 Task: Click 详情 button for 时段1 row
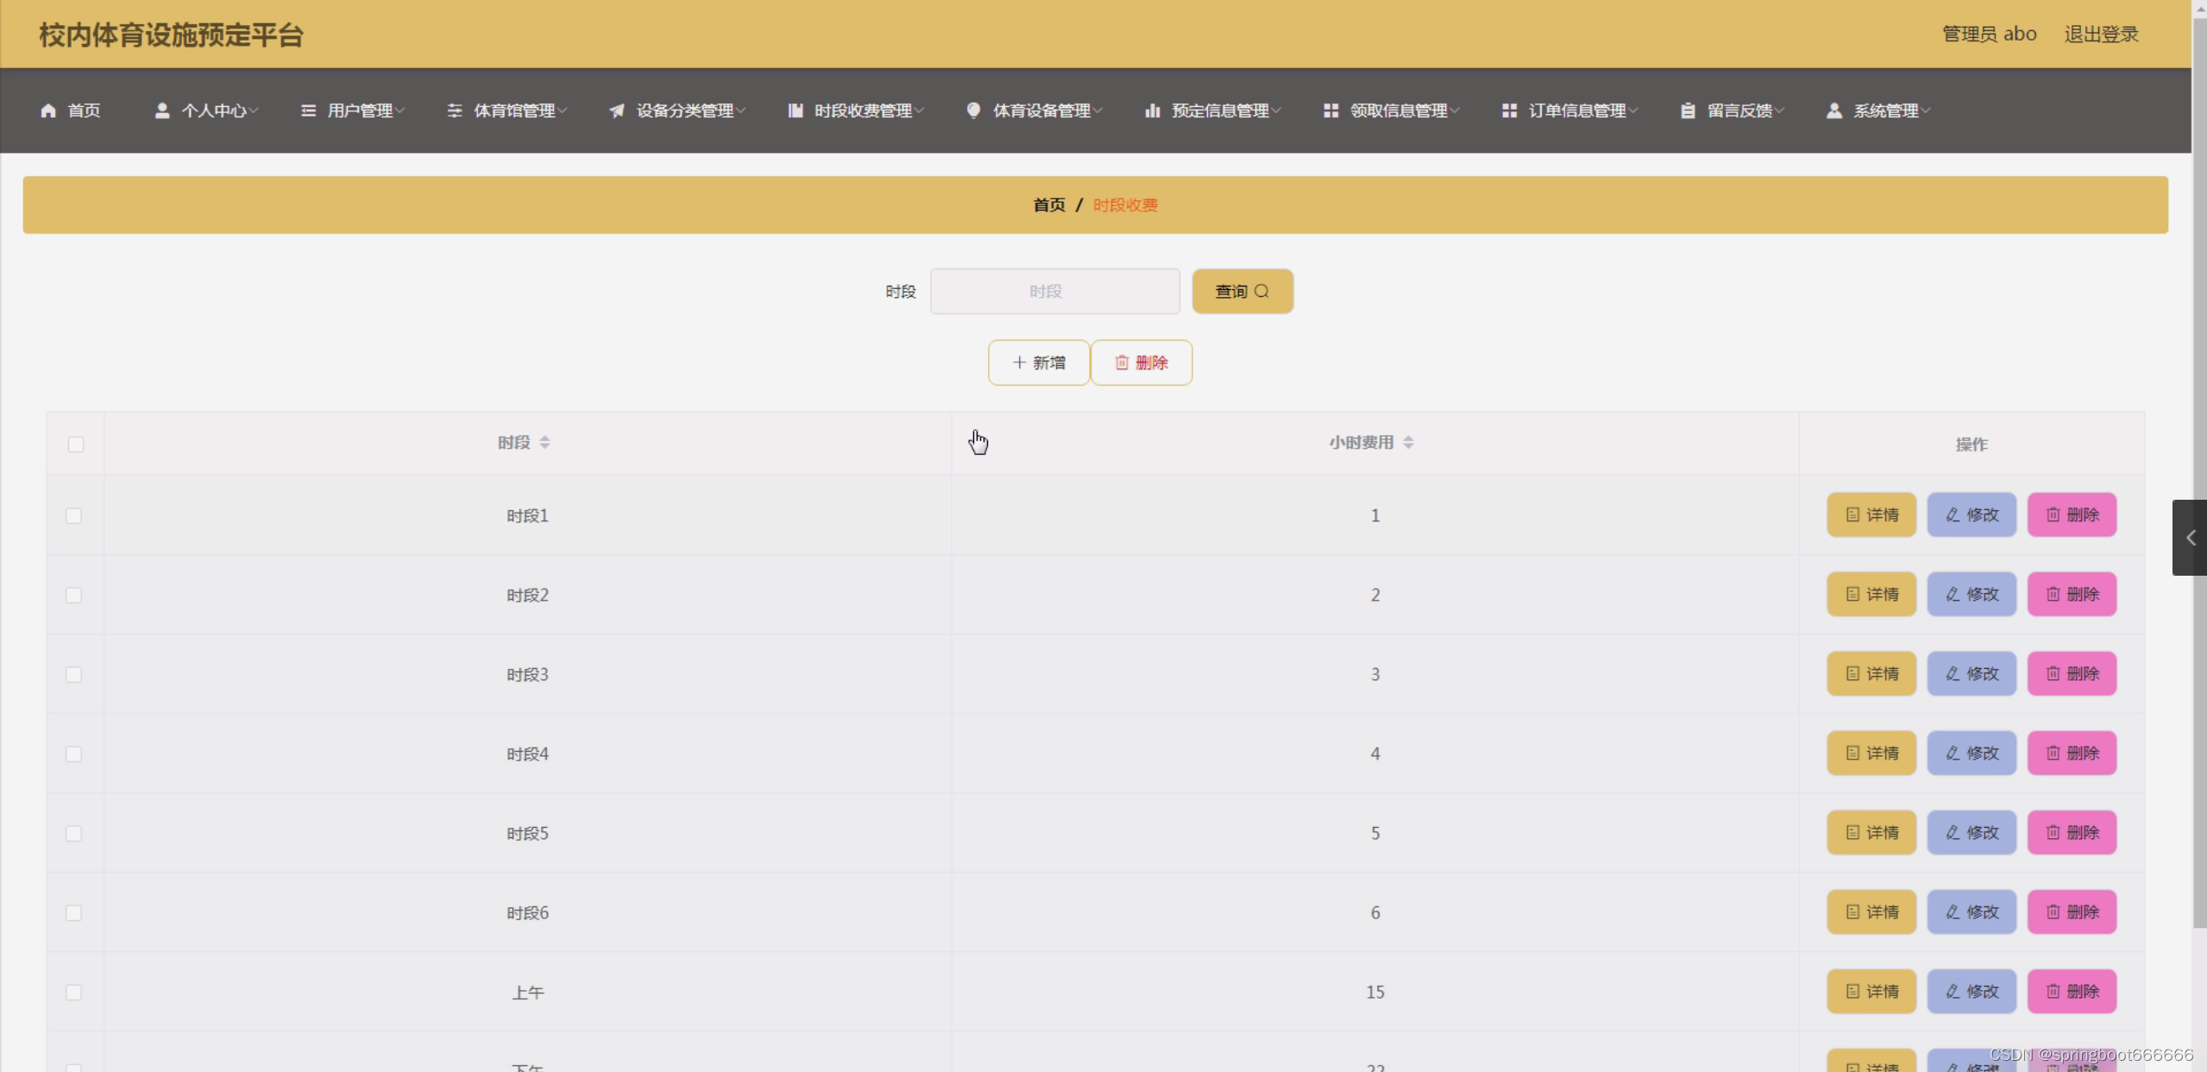(1871, 514)
